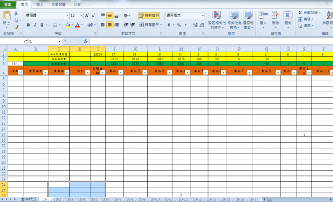This screenshot has height=202, width=333.
Task: Open filter dropdown in column Q header
Action: (278, 72)
